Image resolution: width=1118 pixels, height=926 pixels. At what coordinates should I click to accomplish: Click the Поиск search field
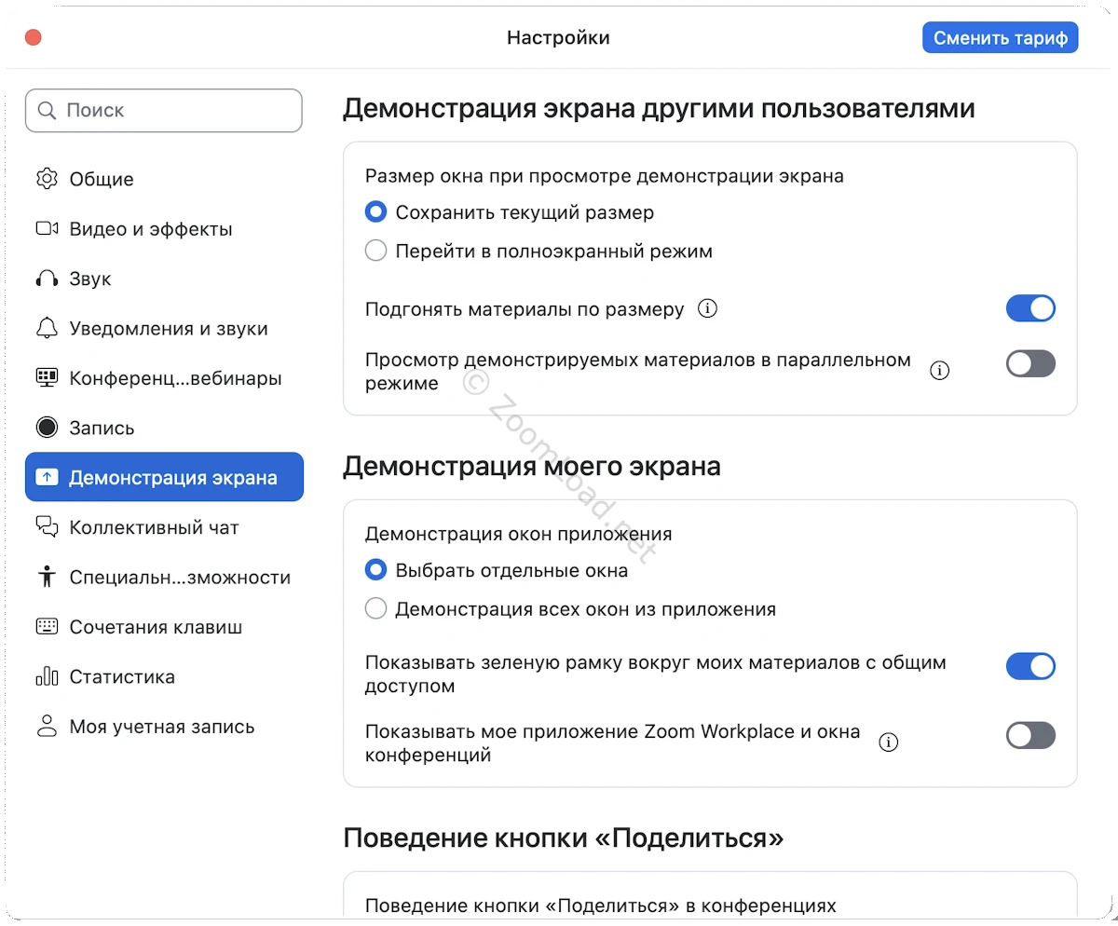(164, 110)
